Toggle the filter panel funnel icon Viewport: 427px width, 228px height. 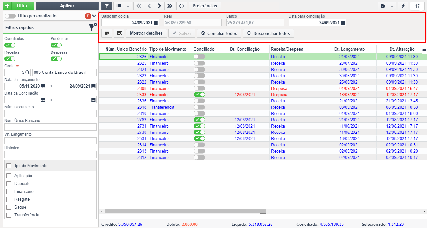point(107,6)
